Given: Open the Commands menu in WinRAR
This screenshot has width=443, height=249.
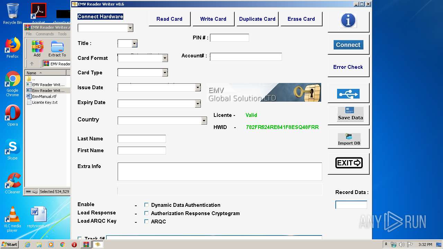Looking at the screenshot, I should click(45, 34).
